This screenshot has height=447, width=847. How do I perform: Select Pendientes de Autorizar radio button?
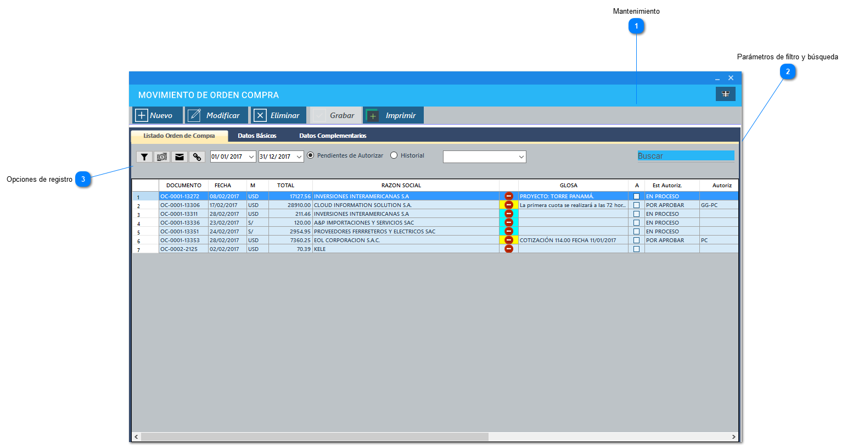click(311, 155)
